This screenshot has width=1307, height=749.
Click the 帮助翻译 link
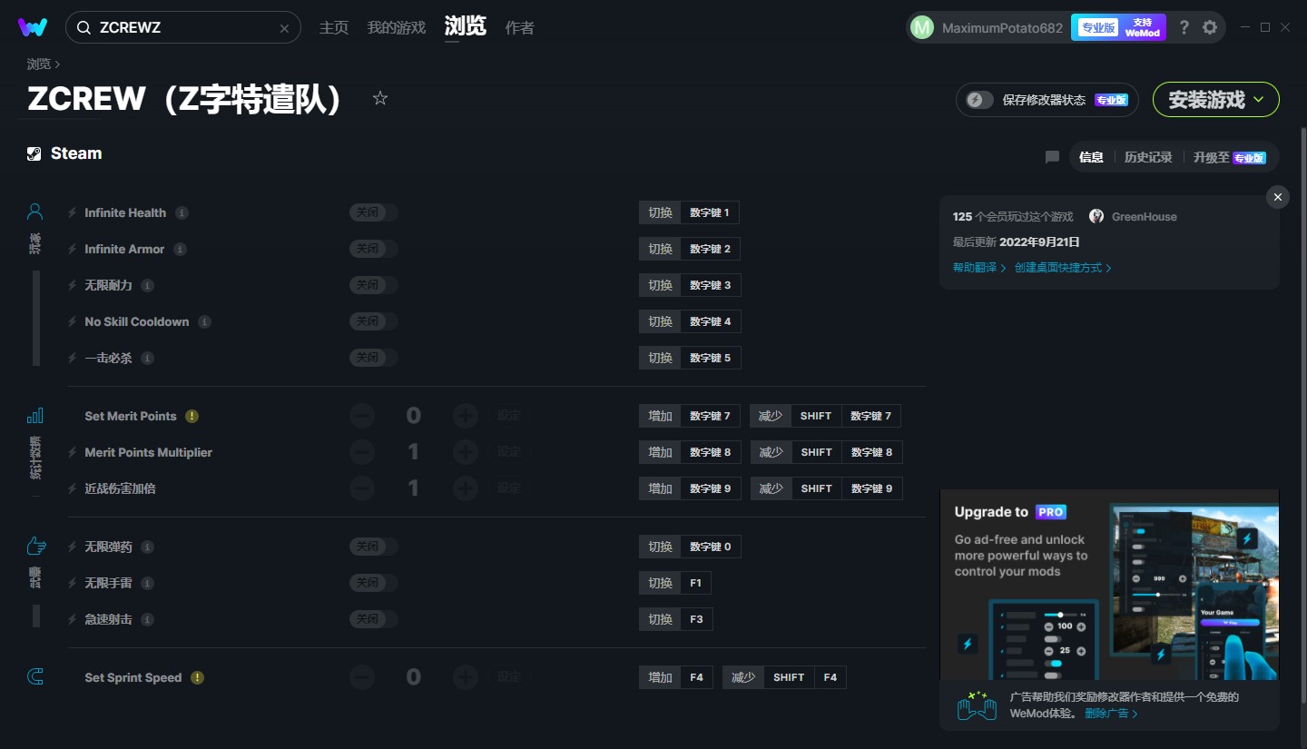click(979, 268)
